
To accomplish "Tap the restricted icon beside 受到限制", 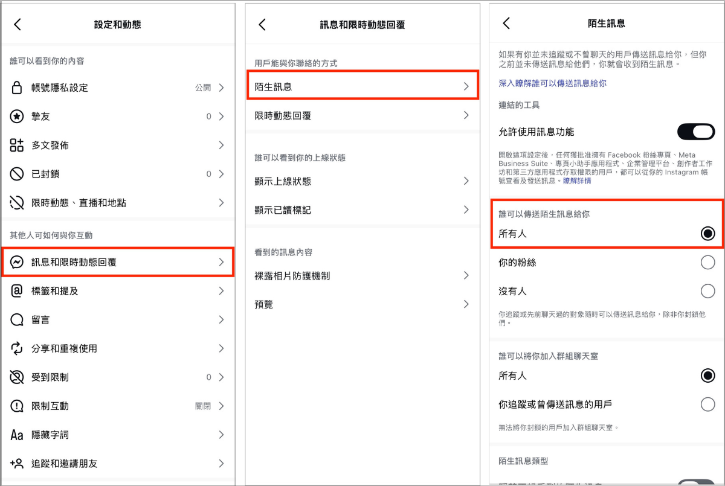I will 17,377.
